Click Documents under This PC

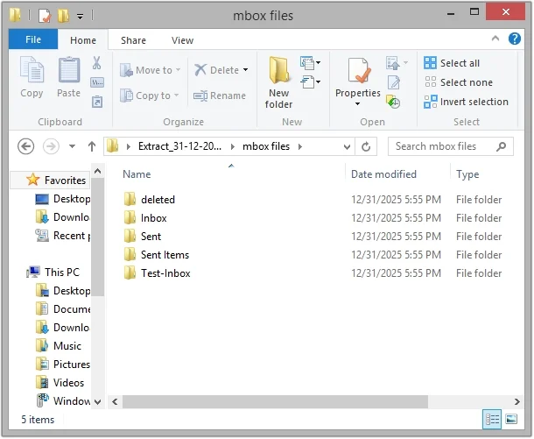63,308
